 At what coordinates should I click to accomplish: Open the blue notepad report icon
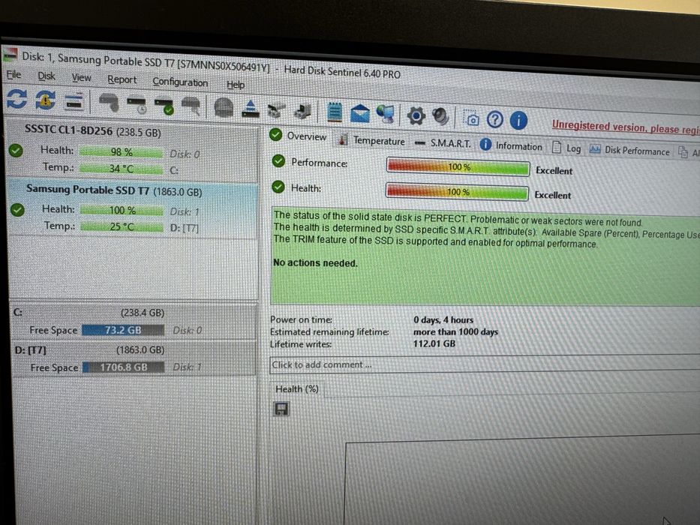tap(335, 112)
